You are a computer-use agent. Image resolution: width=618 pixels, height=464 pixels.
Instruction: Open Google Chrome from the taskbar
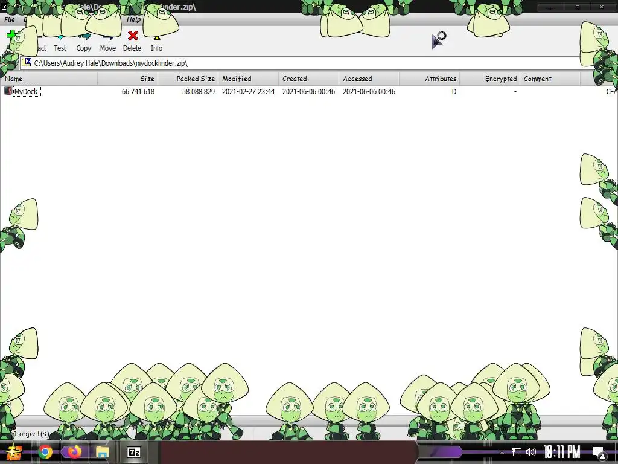coord(45,452)
